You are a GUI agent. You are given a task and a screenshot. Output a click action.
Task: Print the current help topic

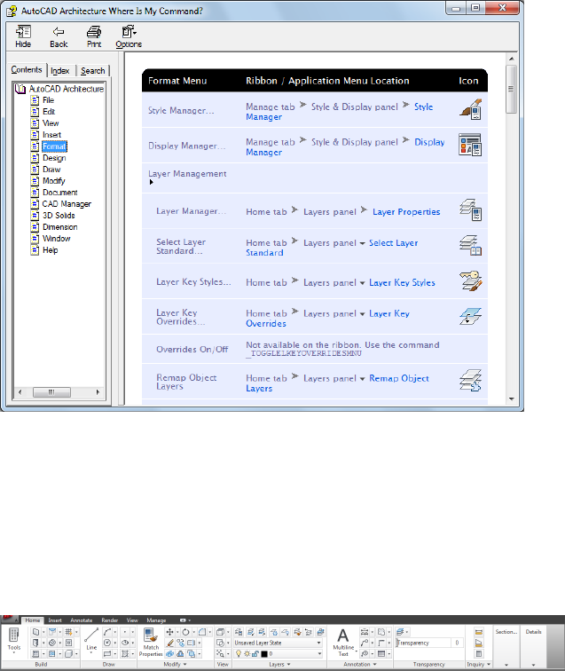pos(94,36)
